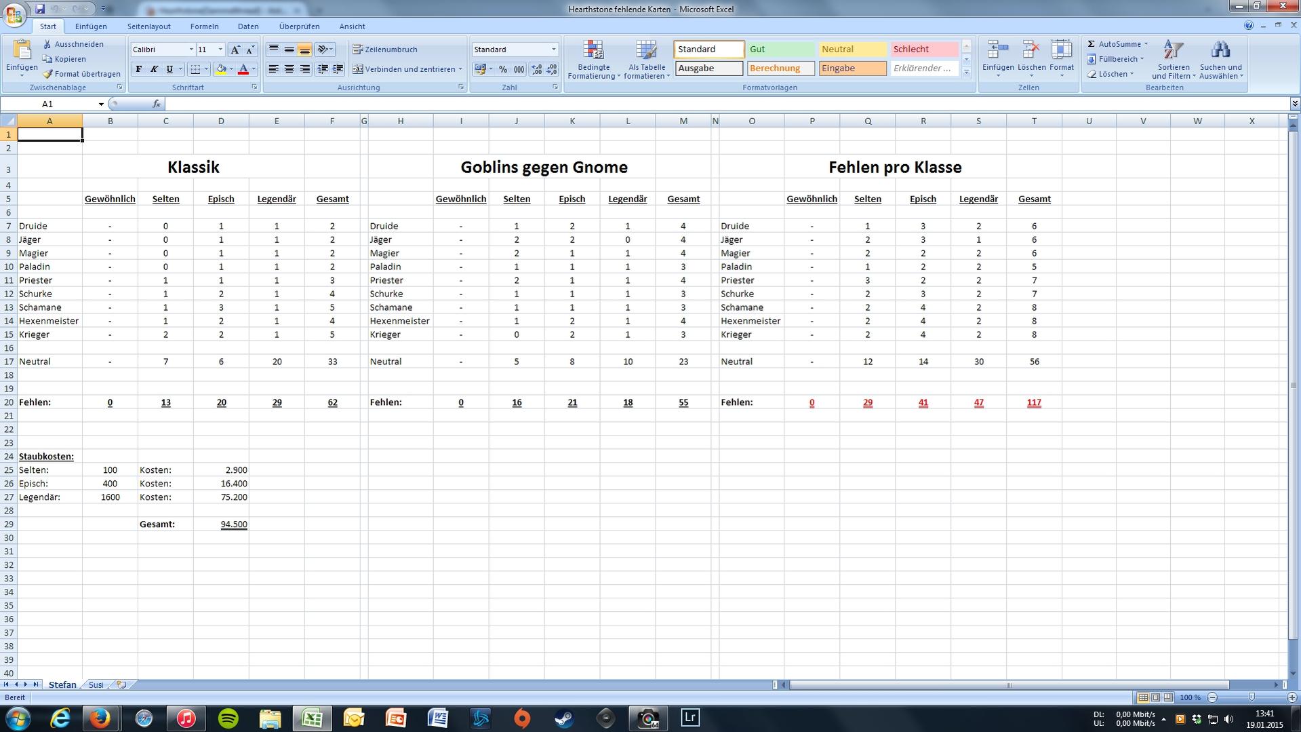Viewport: 1301px width, 732px height.
Task: Click the zoom slider
Action: tap(1252, 697)
